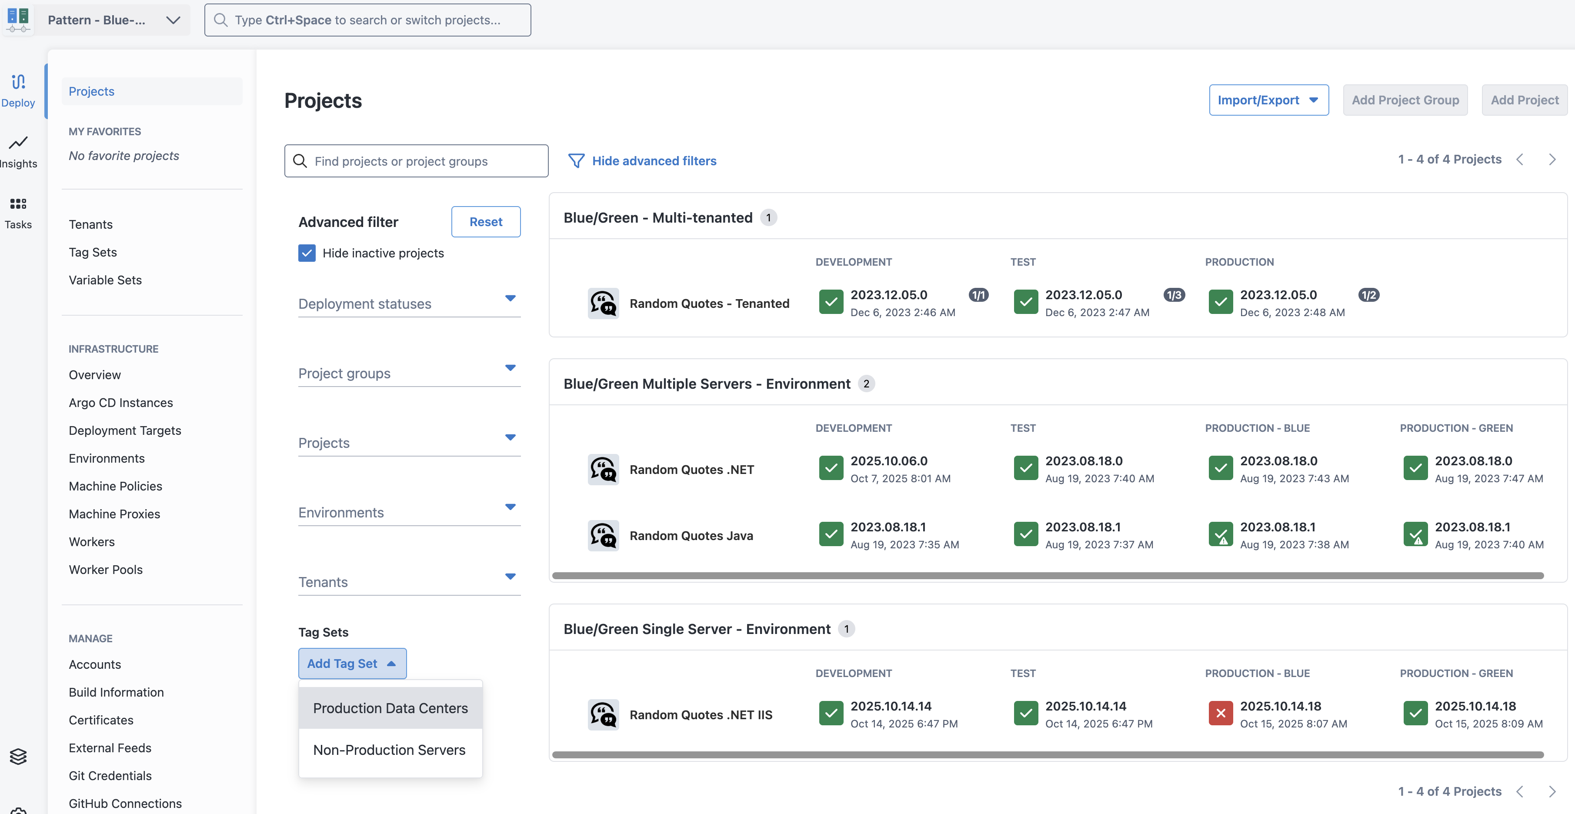Screen dimensions: 1575x814
Task: Click Random Quotes Java Production - Blue warning status icon
Action: (x=1220, y=534)
